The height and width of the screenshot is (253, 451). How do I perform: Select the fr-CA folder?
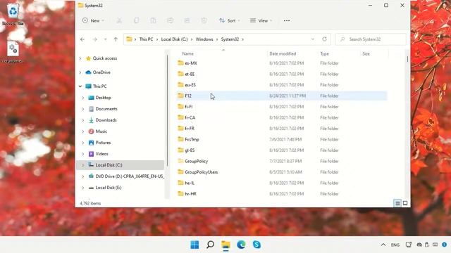[190, 117]
